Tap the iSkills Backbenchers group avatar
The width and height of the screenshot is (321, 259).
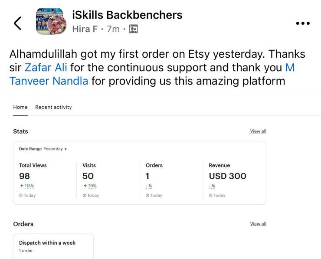[x=49, y=21]
